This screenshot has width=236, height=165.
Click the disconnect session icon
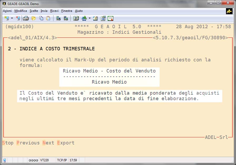click(x=18, y=18)
